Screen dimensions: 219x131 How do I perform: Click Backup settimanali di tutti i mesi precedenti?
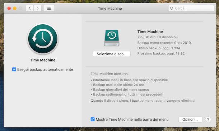coord(127,94)
